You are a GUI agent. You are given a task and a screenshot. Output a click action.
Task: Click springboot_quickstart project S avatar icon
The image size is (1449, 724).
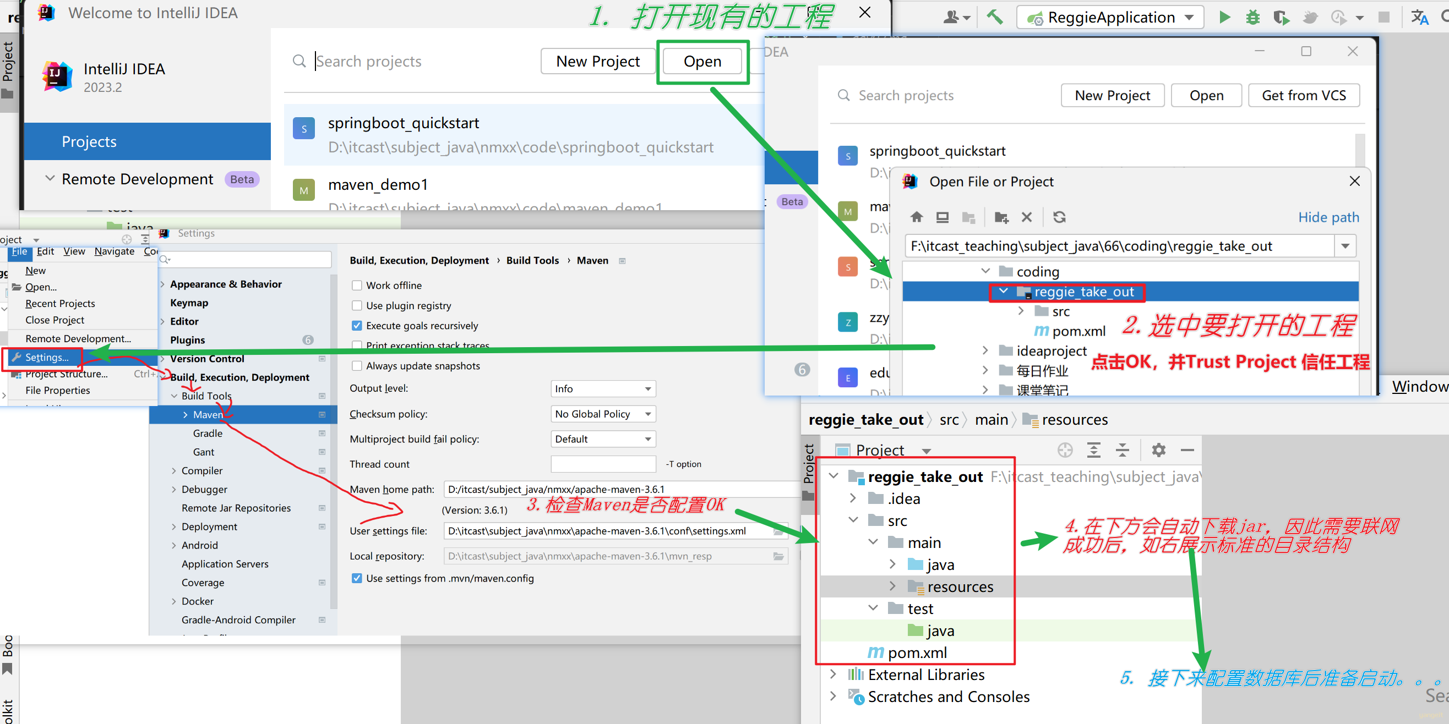[304, 129]
